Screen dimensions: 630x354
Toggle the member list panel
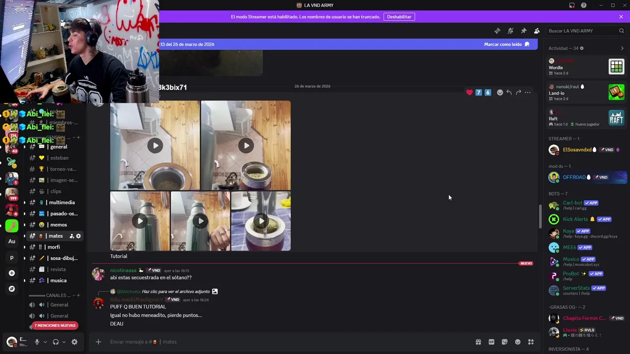tap(537, 30)
